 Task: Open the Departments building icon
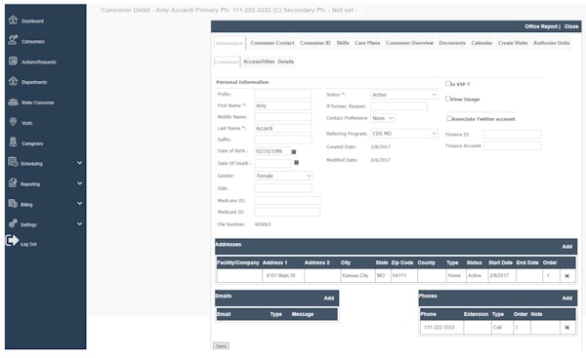(x=13, y=81)
